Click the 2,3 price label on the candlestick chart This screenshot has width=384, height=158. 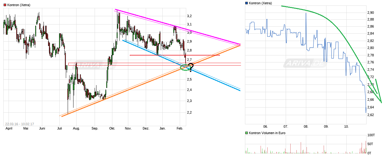point(189,101)
